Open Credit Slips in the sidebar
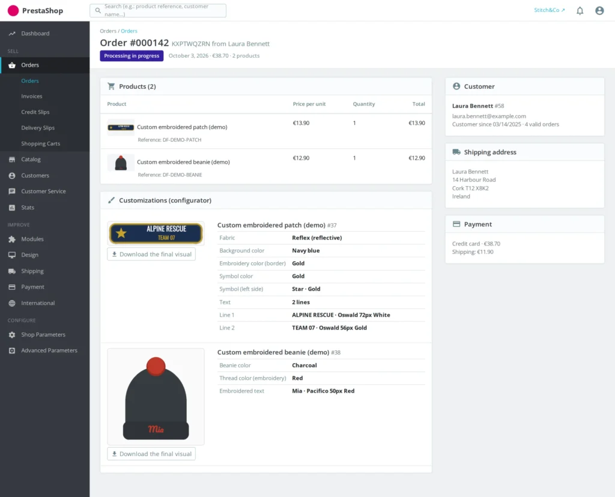The height and width of the screenshot is (497, 615). click(x=35, y=112)
